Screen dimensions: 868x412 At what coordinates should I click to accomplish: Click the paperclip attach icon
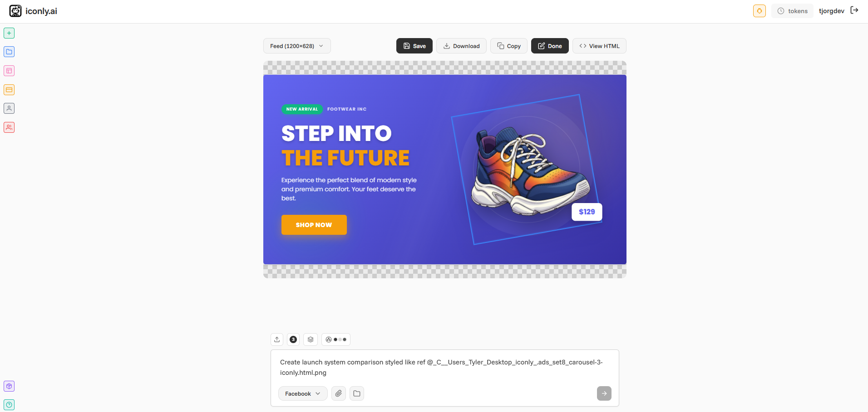click(339, 393)
